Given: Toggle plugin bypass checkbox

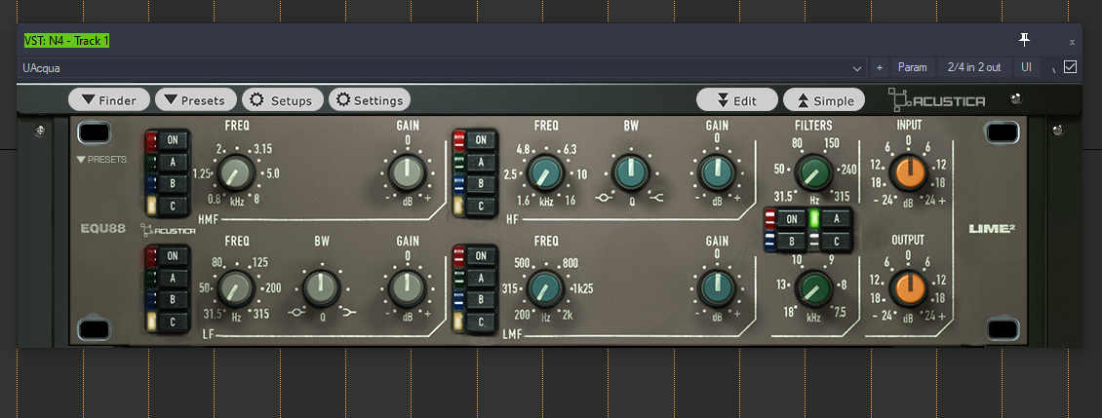Looking at the screenshot, I should point(1071,67).
